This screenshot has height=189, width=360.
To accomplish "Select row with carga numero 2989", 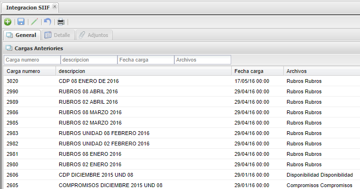I will [x=181, y=102].
